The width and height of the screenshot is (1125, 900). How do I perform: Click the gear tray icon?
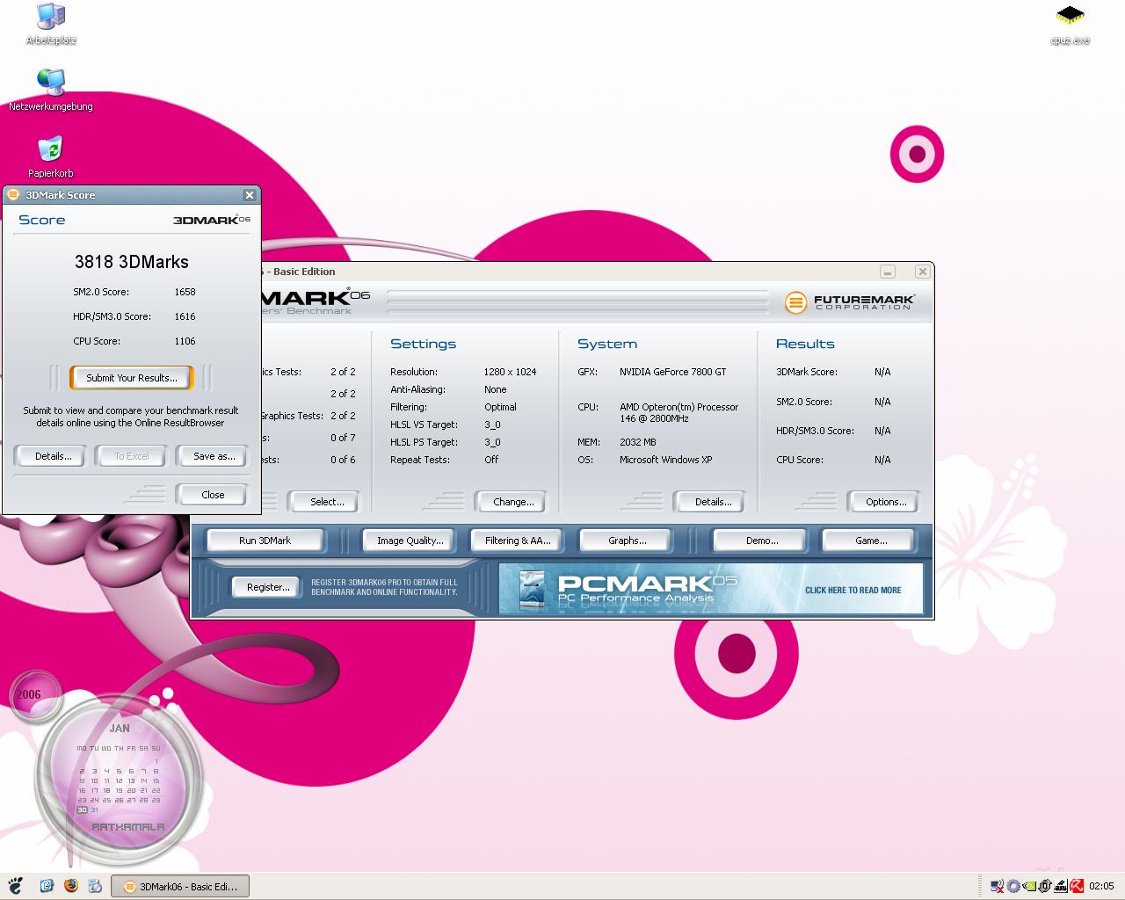click(x=1013, y=886)
